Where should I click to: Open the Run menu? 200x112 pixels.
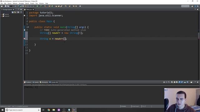37,3
